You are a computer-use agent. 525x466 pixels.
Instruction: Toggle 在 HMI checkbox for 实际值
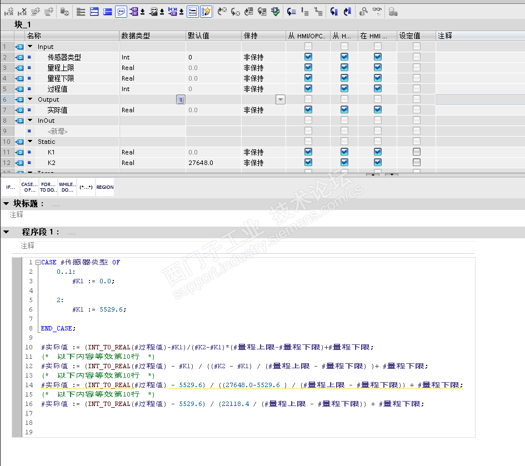point(378,109)
